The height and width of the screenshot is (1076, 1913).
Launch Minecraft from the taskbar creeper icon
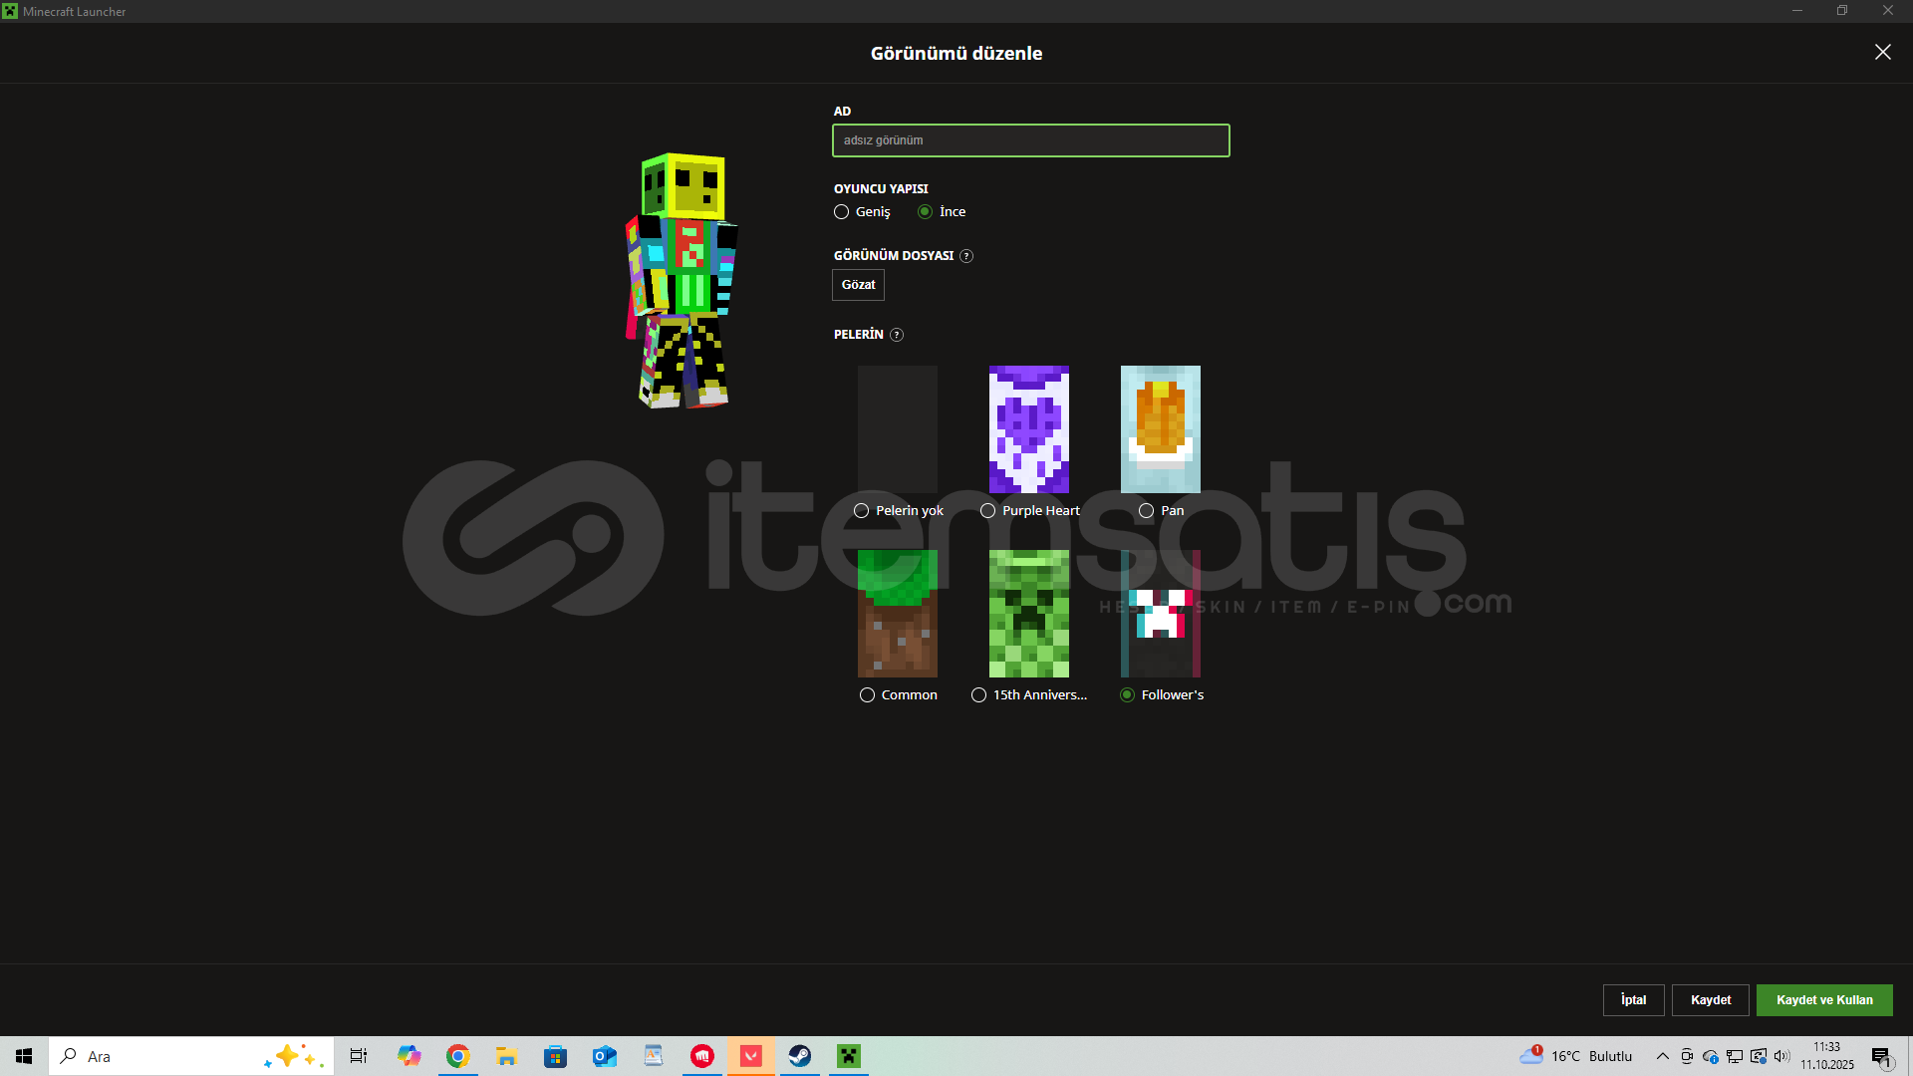click(848, 1056)
